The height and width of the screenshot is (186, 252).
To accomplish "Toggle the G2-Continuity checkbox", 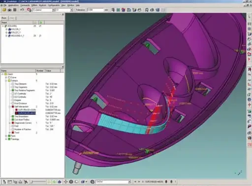I will 13,97.
